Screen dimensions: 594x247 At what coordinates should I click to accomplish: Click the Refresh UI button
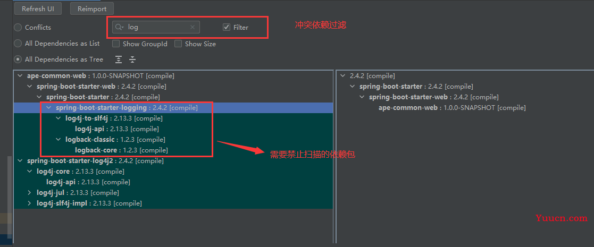pos(38,8)
